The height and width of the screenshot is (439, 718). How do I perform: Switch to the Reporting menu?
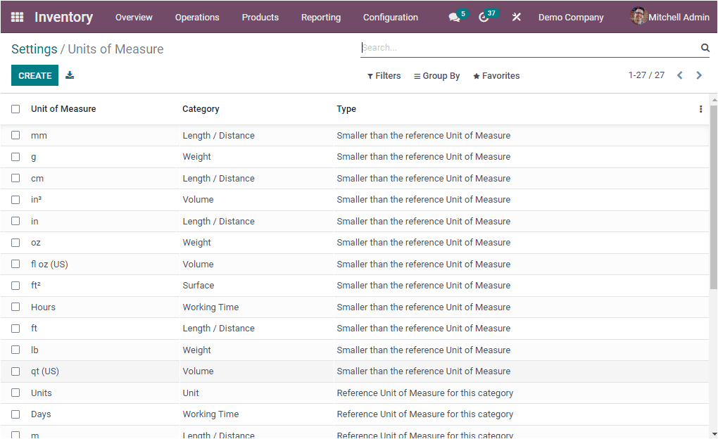point(320,17)
